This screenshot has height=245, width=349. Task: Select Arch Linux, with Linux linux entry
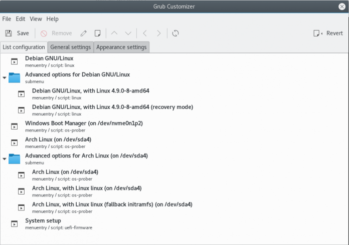tap(174, 191)
